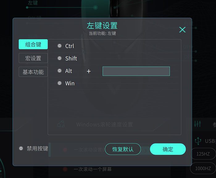Click the Windows滚轮速度设置 mouse icon
This screenshot has width=216, height=178.
point(61,124)
